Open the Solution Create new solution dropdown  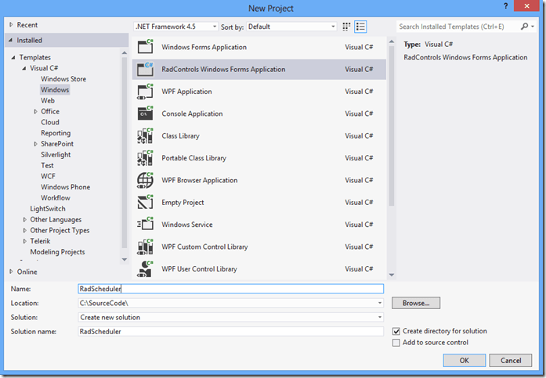[x=380, y=317]
